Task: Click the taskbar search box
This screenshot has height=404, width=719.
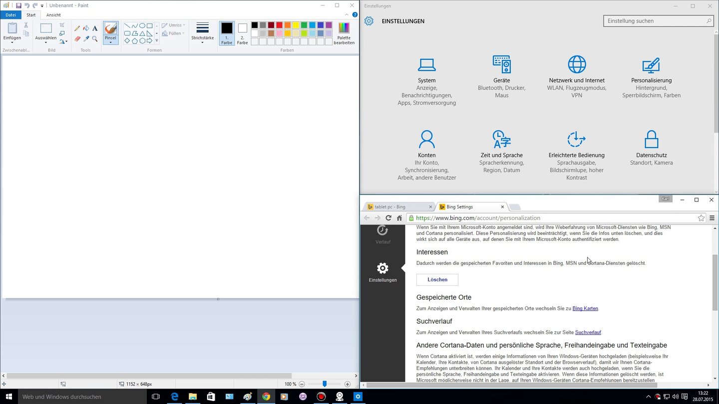Action: (x=82, y=397)
